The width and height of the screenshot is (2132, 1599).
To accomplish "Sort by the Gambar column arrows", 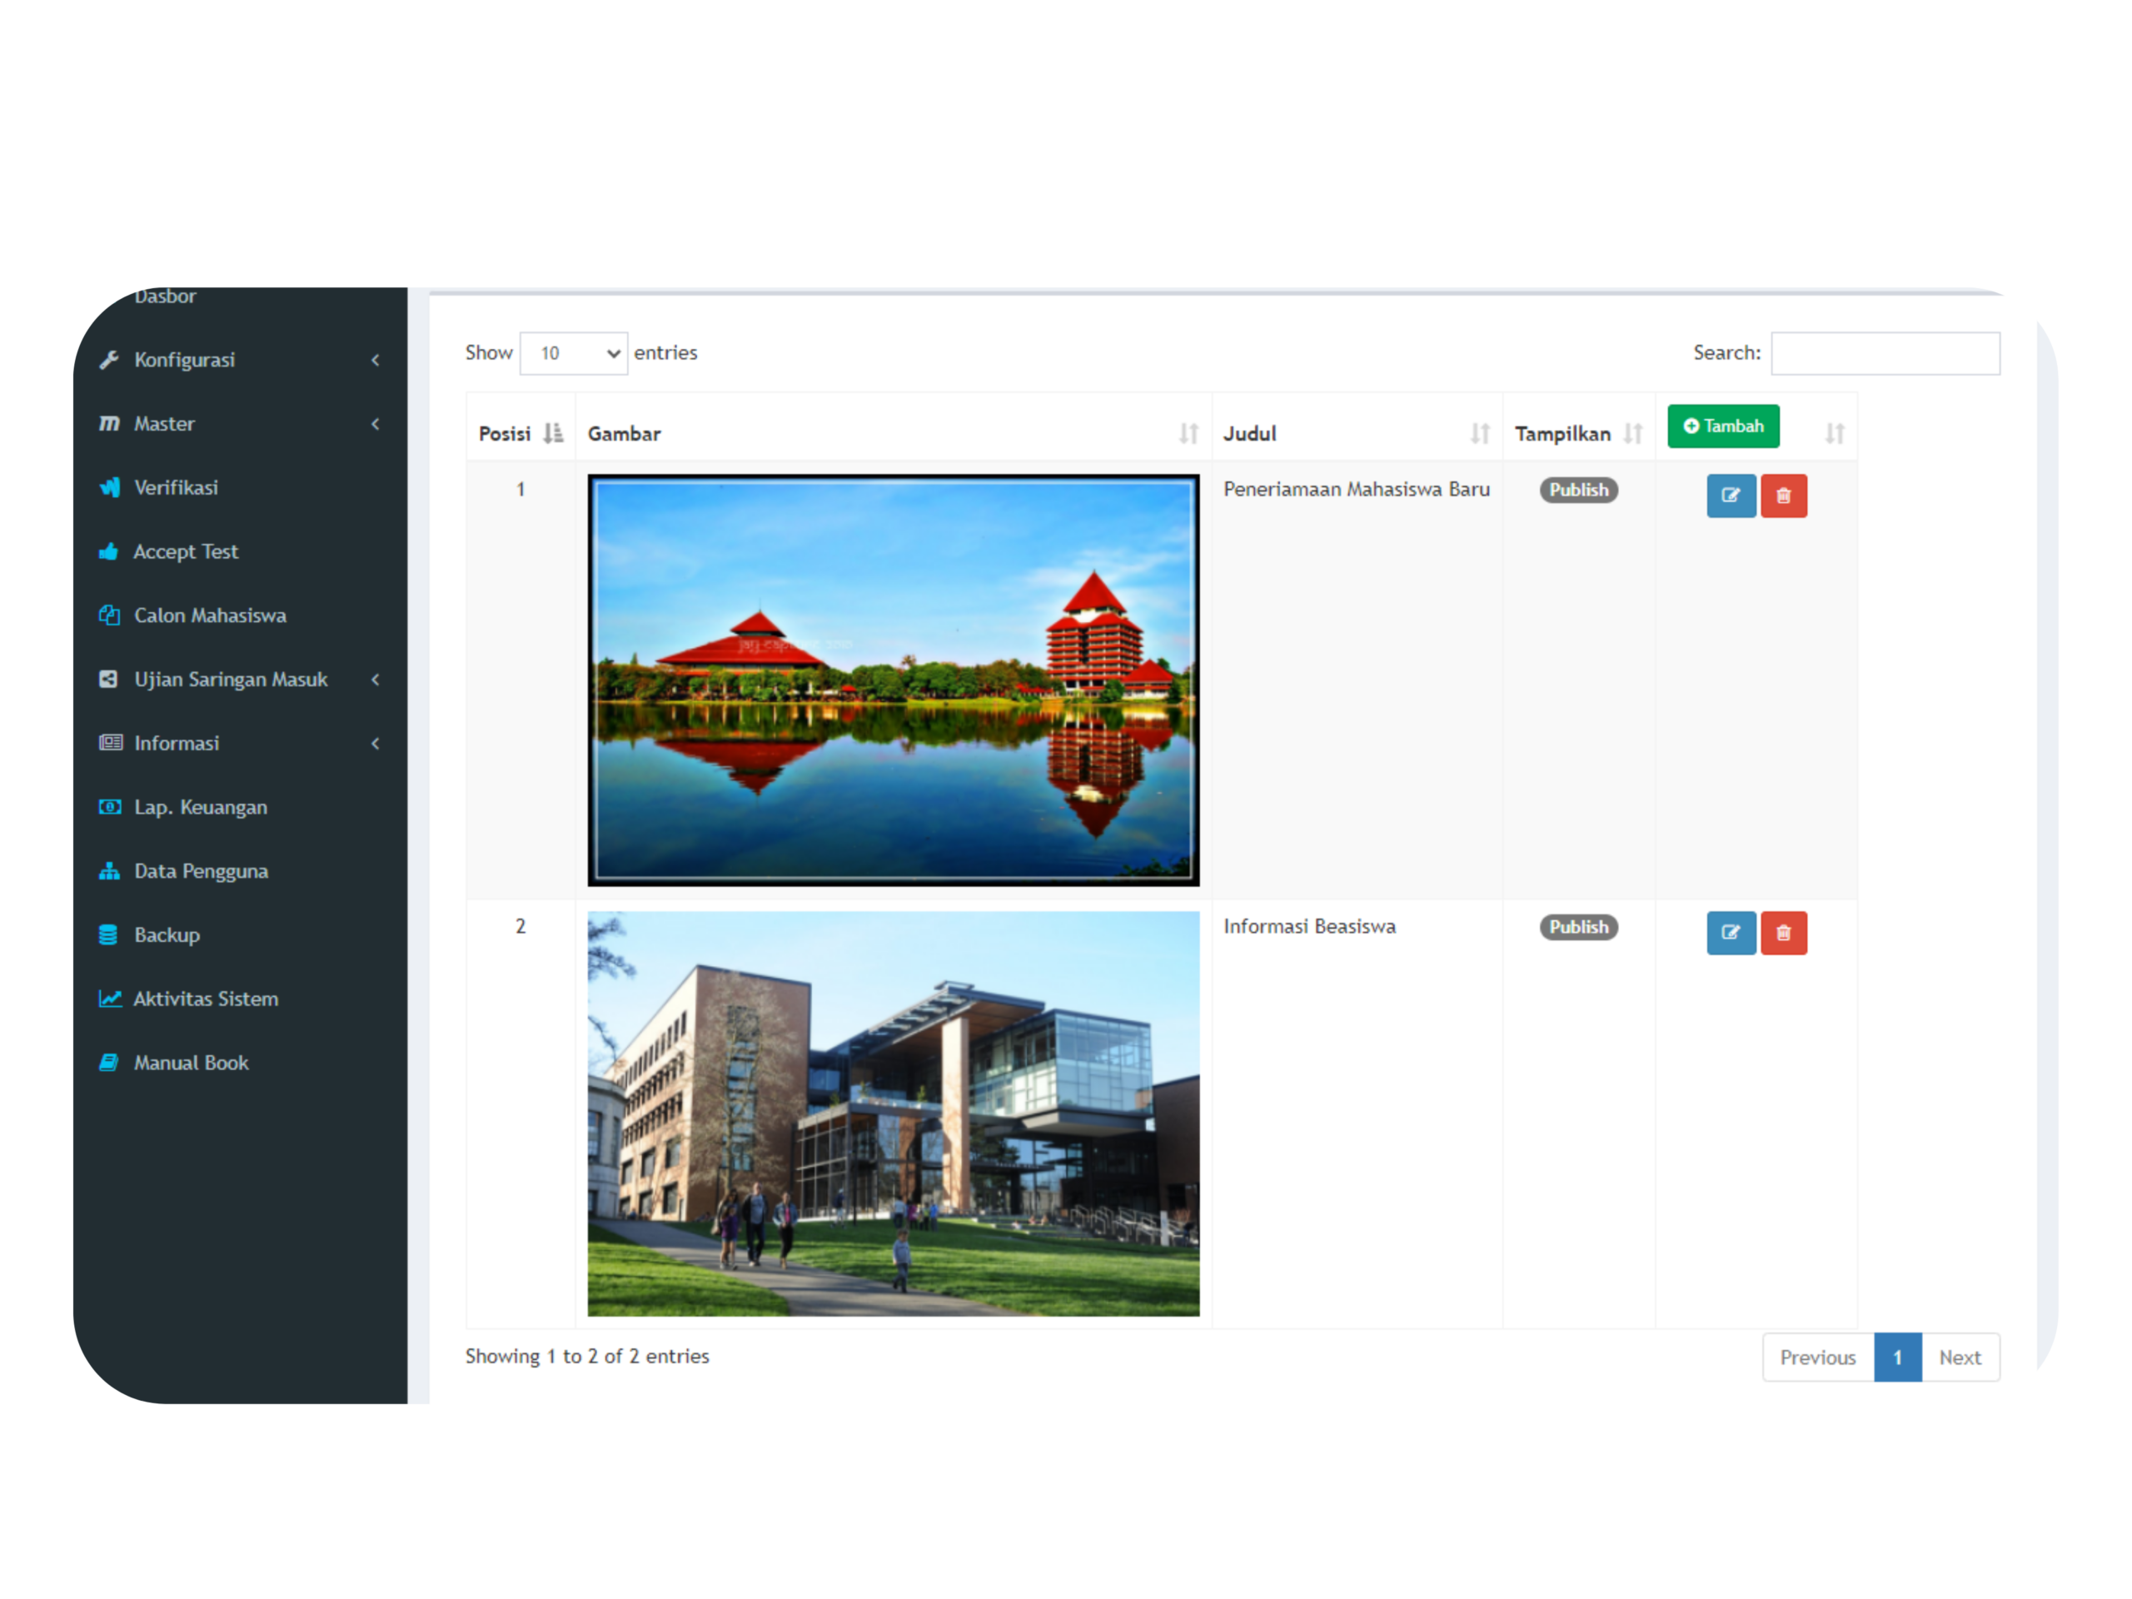I will [1188, 434].
